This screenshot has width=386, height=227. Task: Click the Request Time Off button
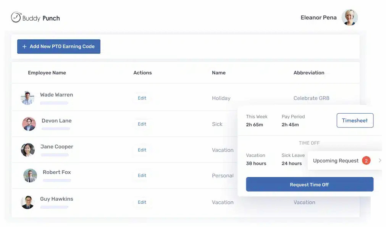pos(310,184)
